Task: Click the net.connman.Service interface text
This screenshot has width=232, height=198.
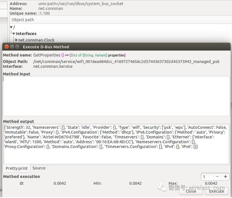Action: [x=53, y=66]
